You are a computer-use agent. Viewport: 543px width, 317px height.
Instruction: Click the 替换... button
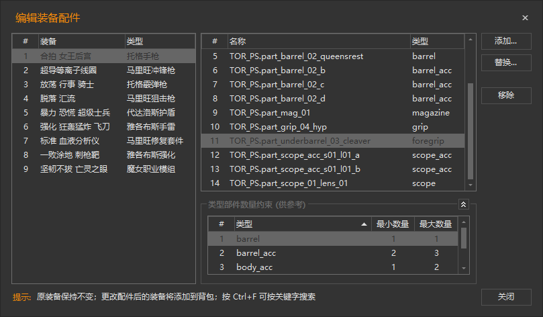click(506, 62)
